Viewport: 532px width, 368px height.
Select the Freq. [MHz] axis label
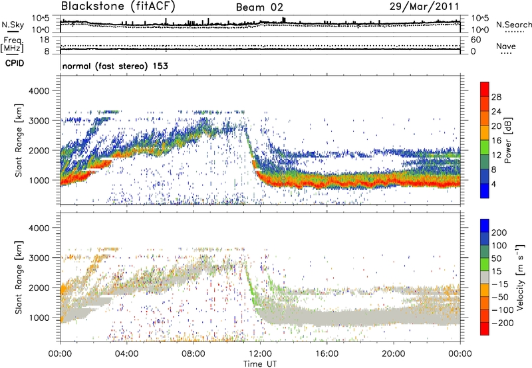pyautogui.click(x=12, y=45)
